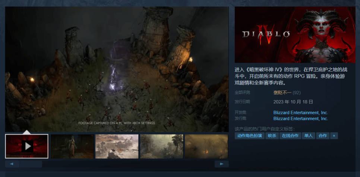The width and height of the screenshot is (360, 177).
Task: Click the release date 2023 年 10 月 18 日
Action: [293, 102]
